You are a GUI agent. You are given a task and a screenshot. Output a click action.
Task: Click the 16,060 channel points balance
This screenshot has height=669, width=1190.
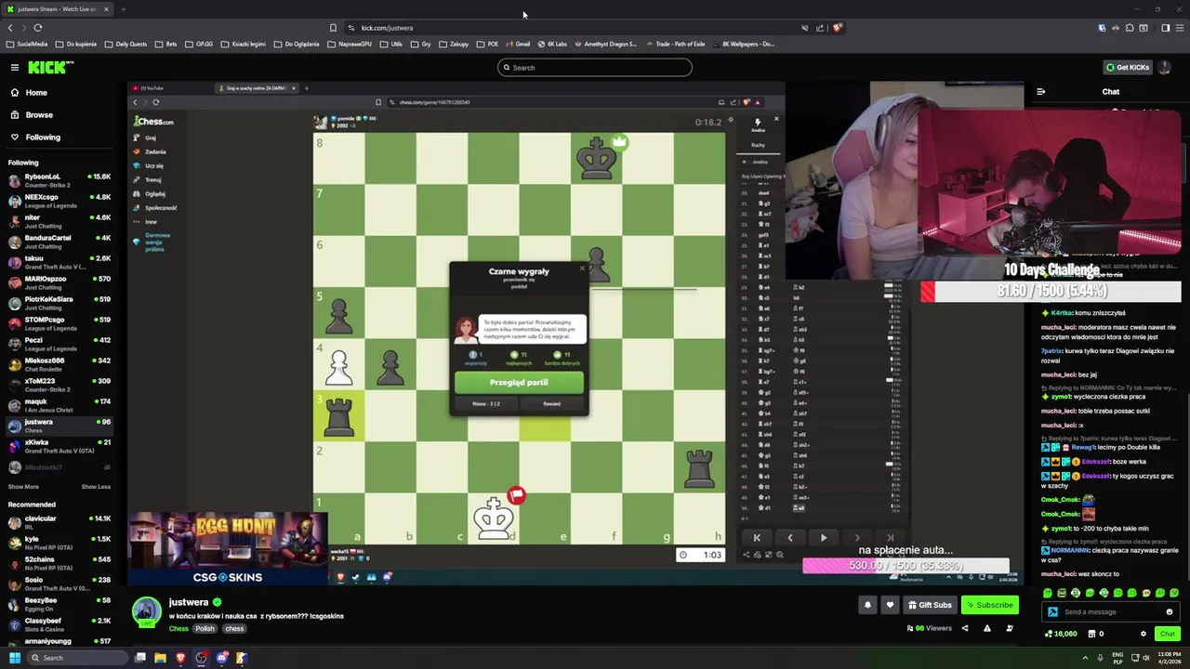click(1061, 634)
